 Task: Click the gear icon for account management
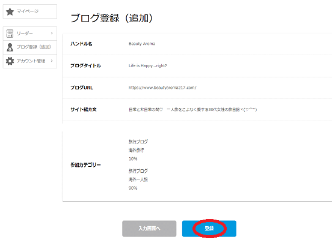pyautogui.click(x=10, y=61)
